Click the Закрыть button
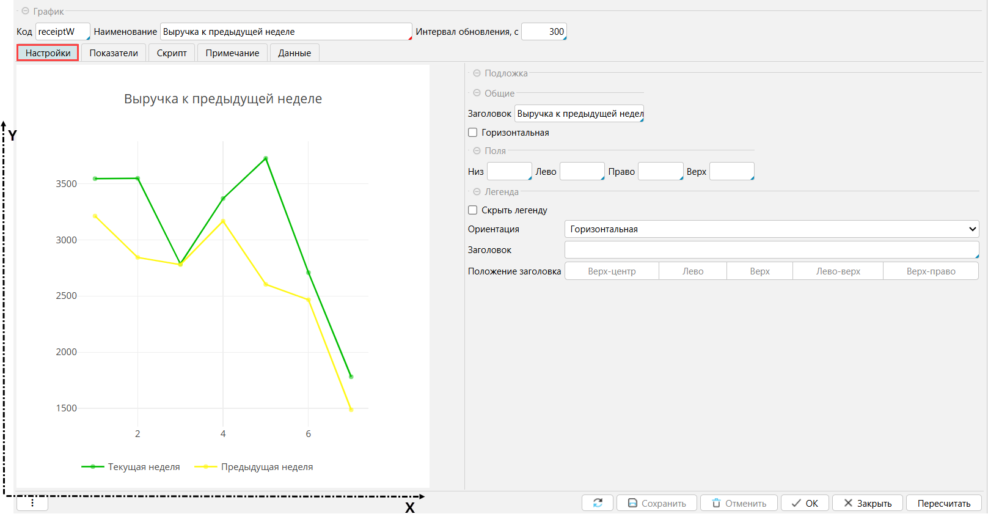 [x=867, y=503]
